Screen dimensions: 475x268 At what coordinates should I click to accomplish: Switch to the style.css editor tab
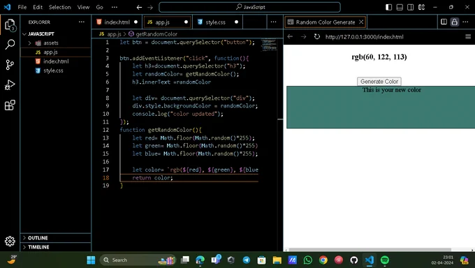(217, 22)
